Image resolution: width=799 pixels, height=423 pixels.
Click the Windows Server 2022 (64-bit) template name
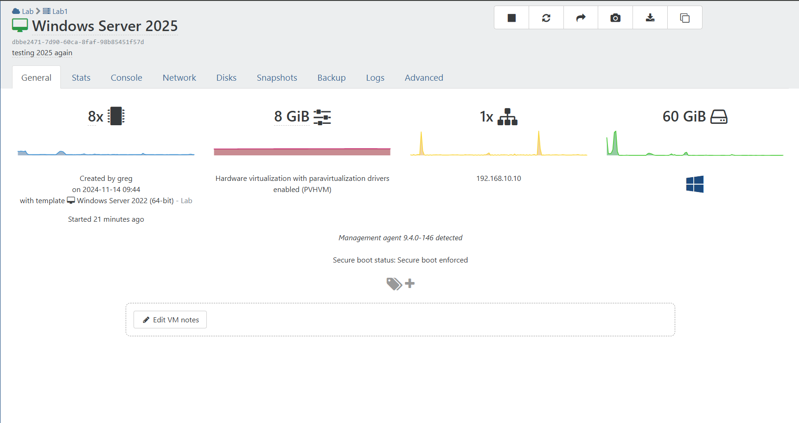pos(125,200)
